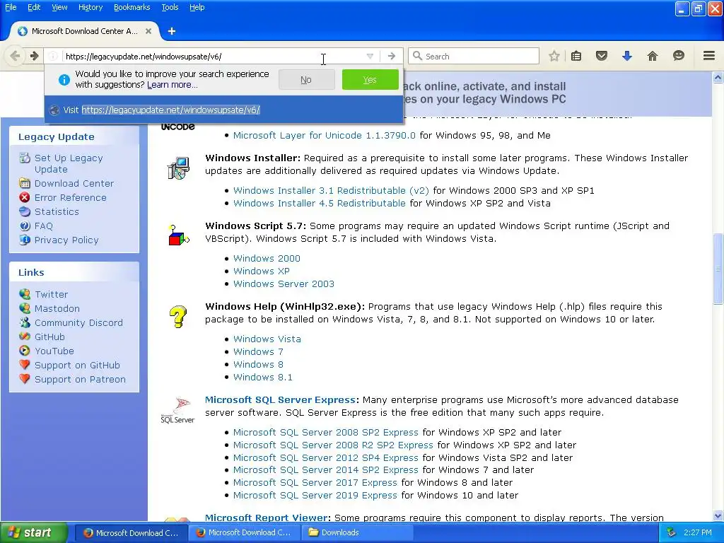This screenshot has height=543, width=724.
Task: Expand the address bar history dropdown arrow
Action: 370,56
